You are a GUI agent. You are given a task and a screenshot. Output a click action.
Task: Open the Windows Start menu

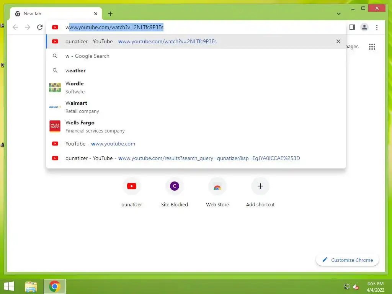(x=9, y=286)
